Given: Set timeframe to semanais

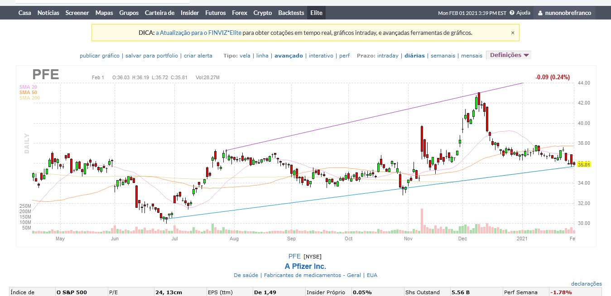Looking at the screenshot, I should pos(443,56).
